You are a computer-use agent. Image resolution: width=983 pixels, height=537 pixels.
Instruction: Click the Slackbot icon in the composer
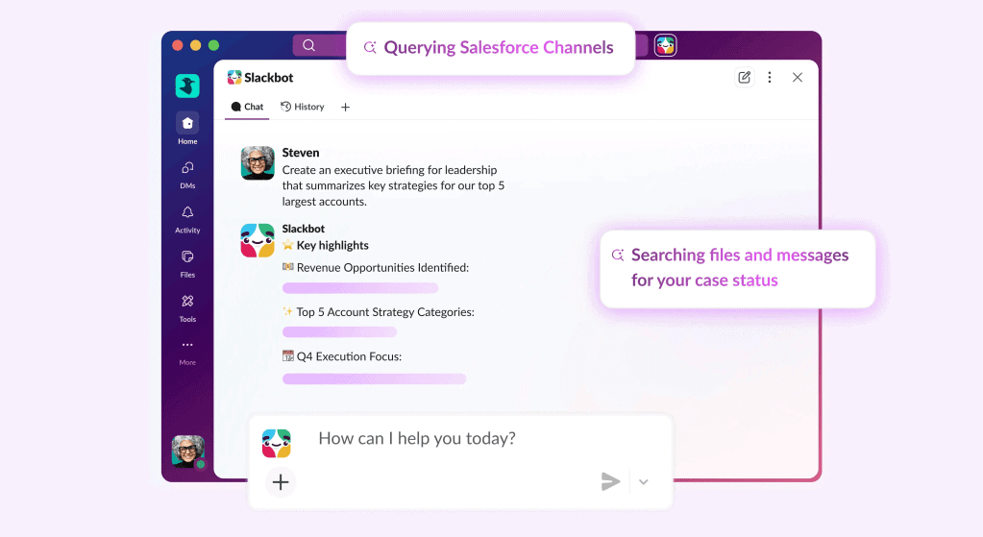tap(277, 443)
